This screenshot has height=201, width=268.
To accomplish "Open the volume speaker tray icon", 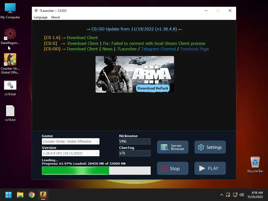I will 242,195.
